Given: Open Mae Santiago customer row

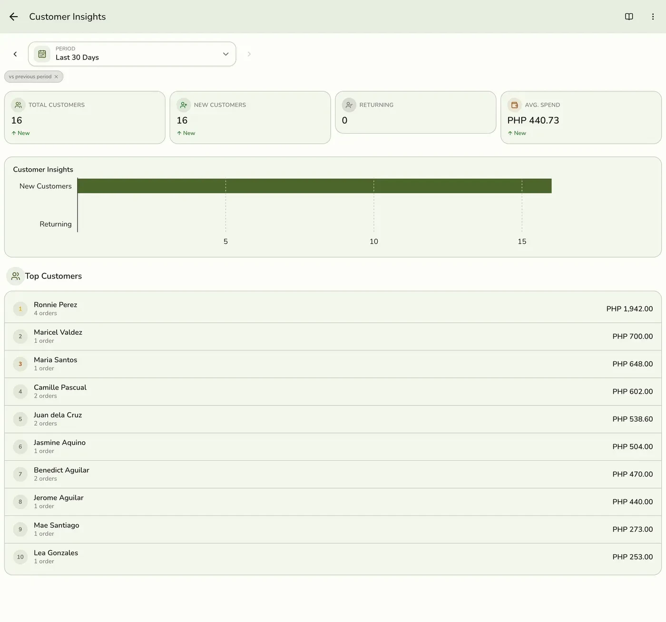Looking at the screenshot, I should pos(333,530).
